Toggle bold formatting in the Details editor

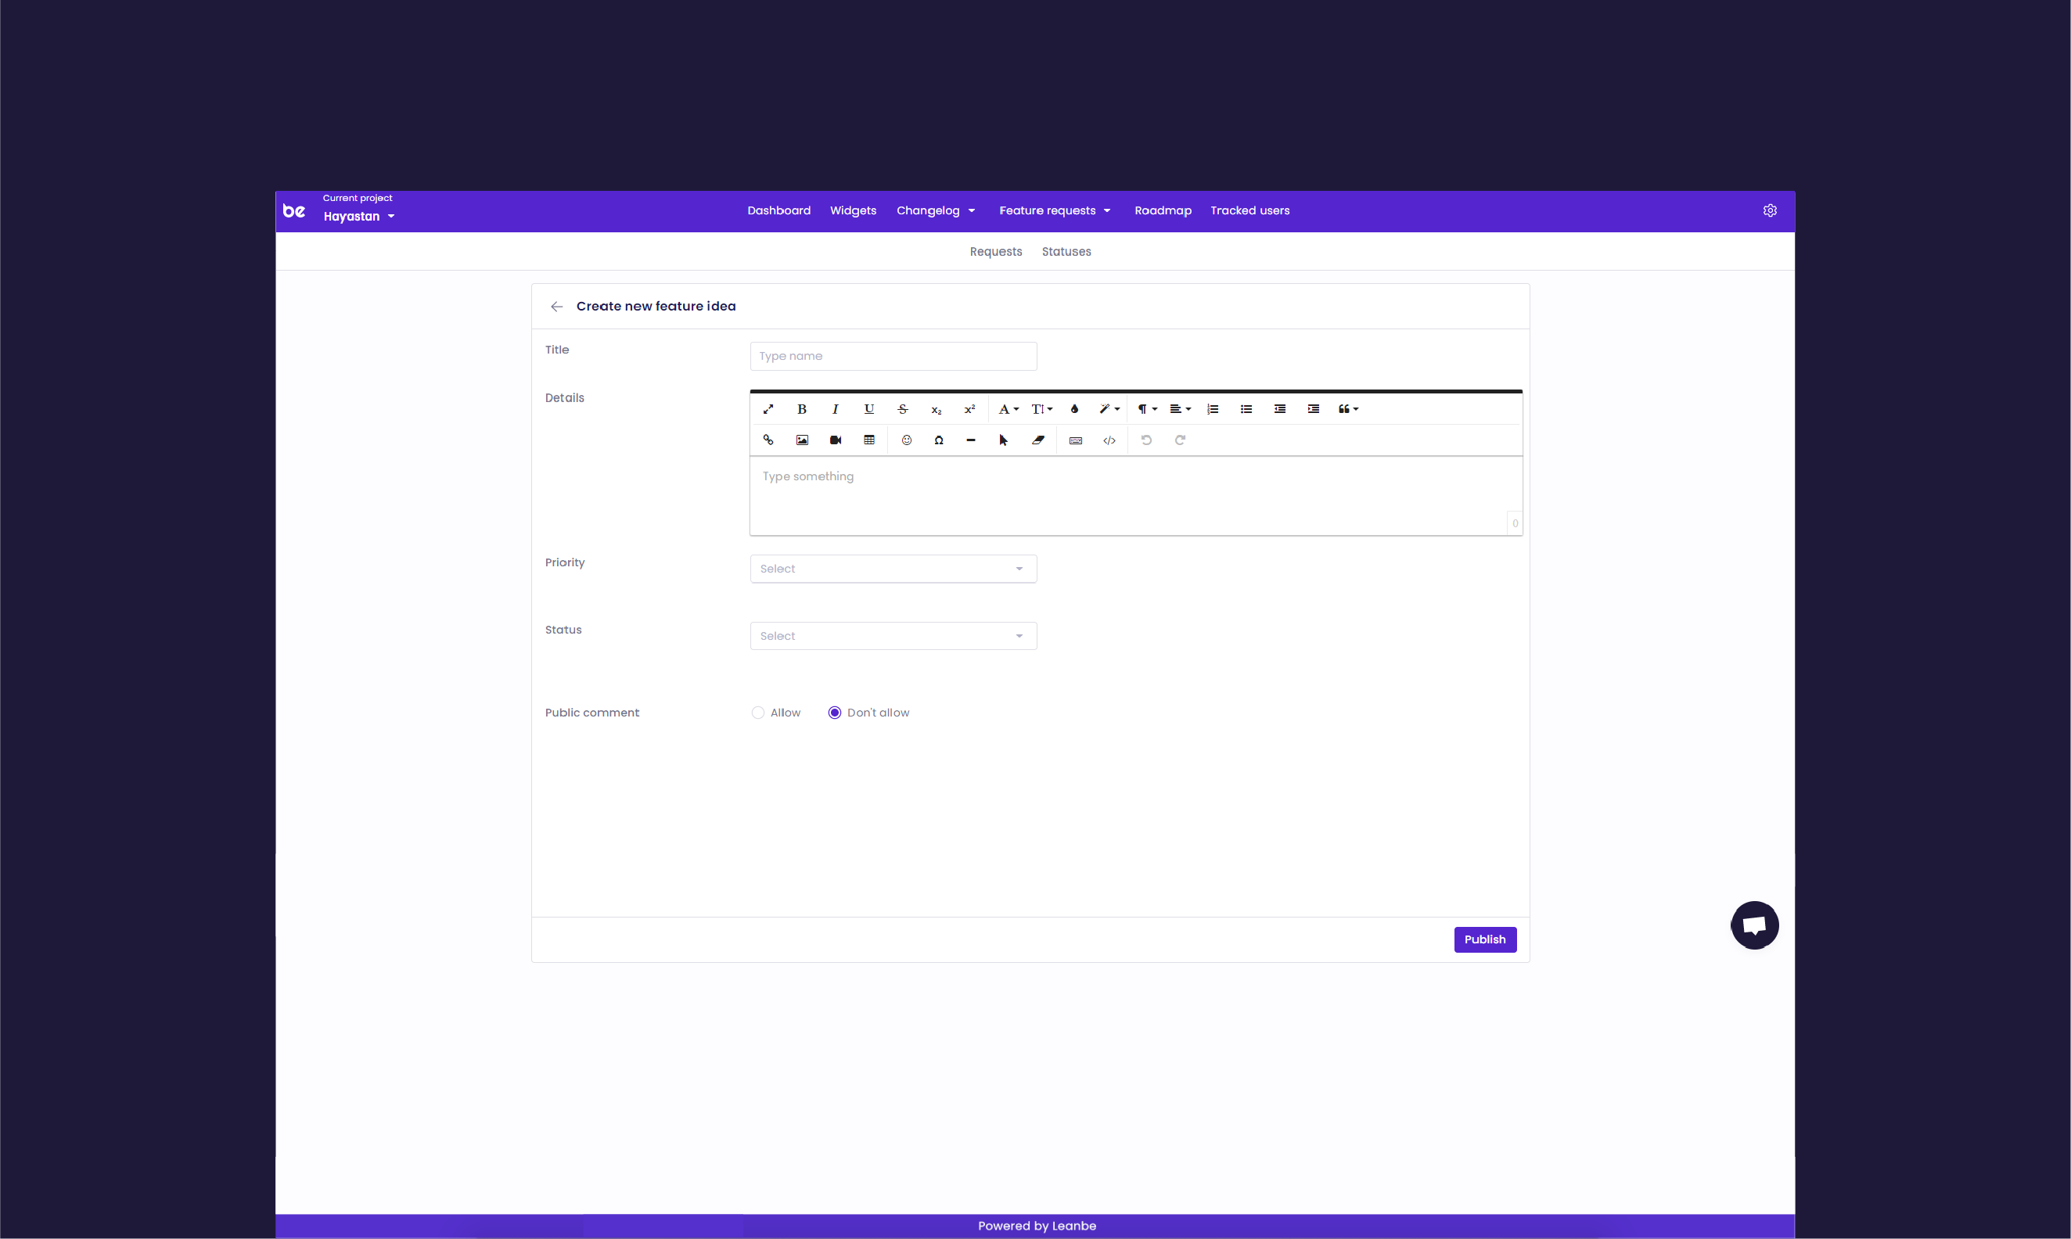pos(802,409)
